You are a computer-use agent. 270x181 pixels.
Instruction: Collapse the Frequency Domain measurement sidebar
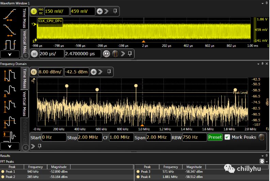(x=25, y=147)
